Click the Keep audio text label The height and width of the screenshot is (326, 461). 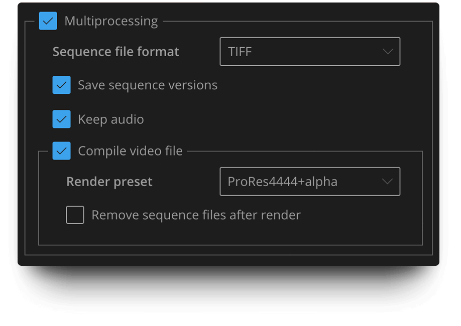(x=110, y=119)
